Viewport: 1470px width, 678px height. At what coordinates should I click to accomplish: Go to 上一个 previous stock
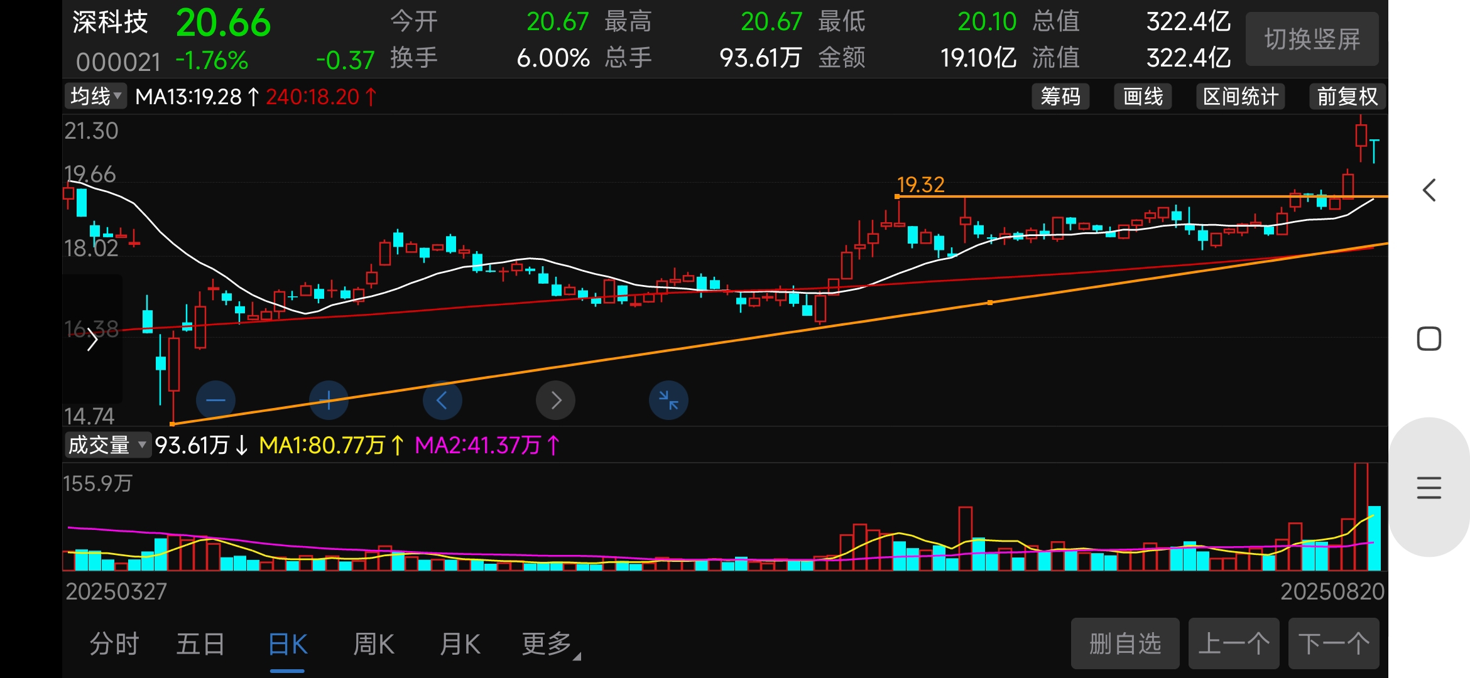click(1234, 643)
